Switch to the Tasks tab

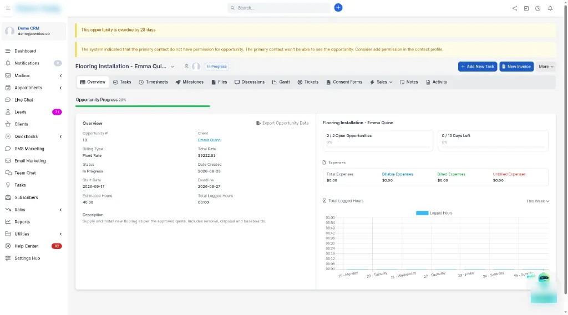(122, 82)
